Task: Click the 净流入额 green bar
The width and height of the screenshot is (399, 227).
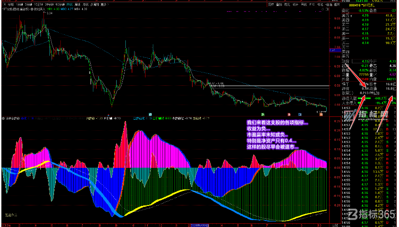Action: (364, 99)
